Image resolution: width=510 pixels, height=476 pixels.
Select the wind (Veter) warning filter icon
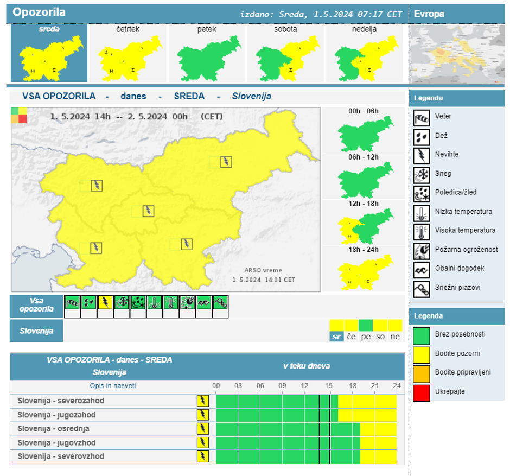pos(72,303)
